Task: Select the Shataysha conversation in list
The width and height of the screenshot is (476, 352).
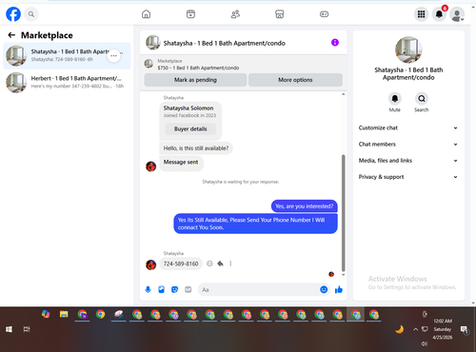Action: [67, 56]
